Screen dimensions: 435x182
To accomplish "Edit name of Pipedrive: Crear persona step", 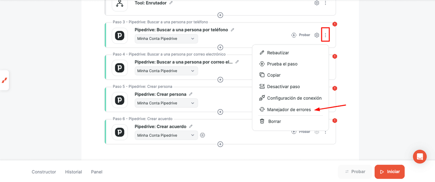I will [x=191, y=94].
